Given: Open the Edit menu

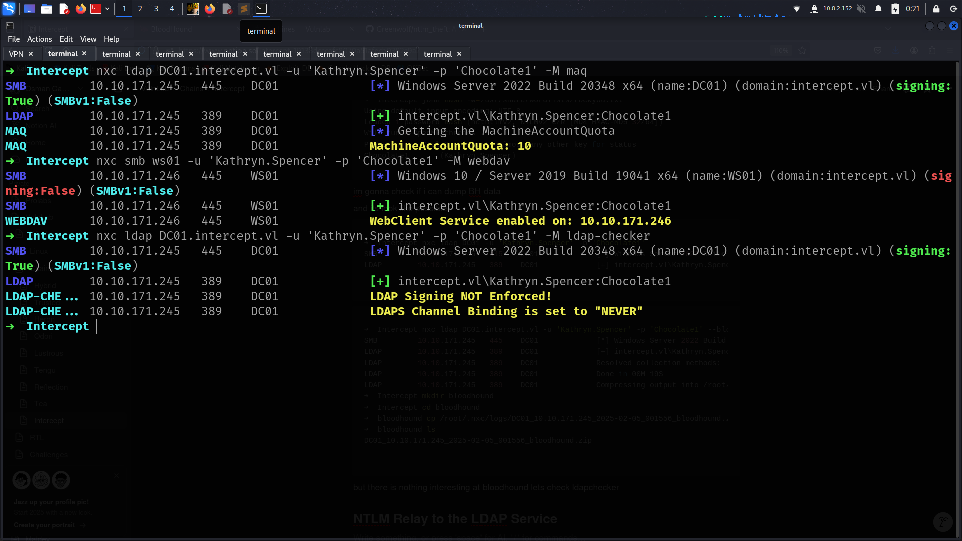Looking at the screenshot, I should tap(66, 39).
